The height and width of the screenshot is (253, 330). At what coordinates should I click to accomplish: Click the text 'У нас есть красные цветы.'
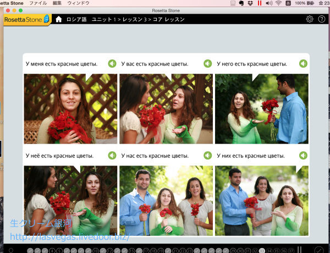(x=155, y=156)
